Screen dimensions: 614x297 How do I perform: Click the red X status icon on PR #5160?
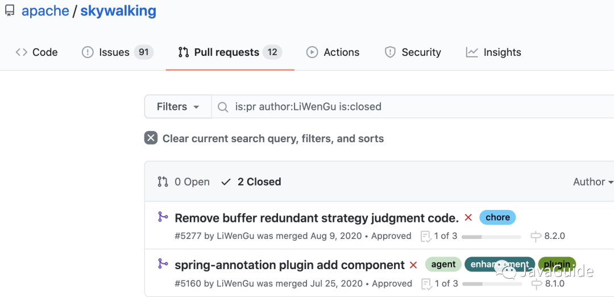[x=413, y=265]
